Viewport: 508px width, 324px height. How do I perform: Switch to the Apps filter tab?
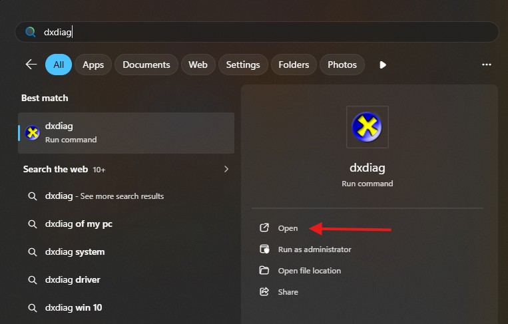(93, 65)
